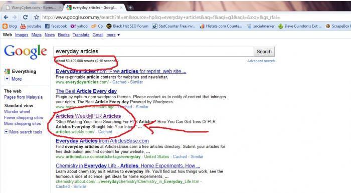The height and width of the screenshot is (193, 351).
Task: Open the Black Hat SEO Forum bookmark
Action: [127, 26]
